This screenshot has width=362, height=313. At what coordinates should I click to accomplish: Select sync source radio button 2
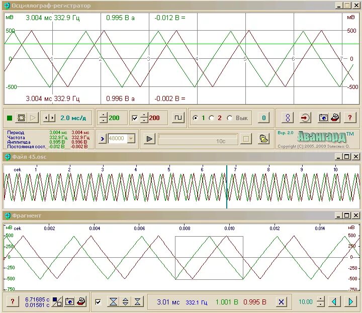(x=212, y=118)
